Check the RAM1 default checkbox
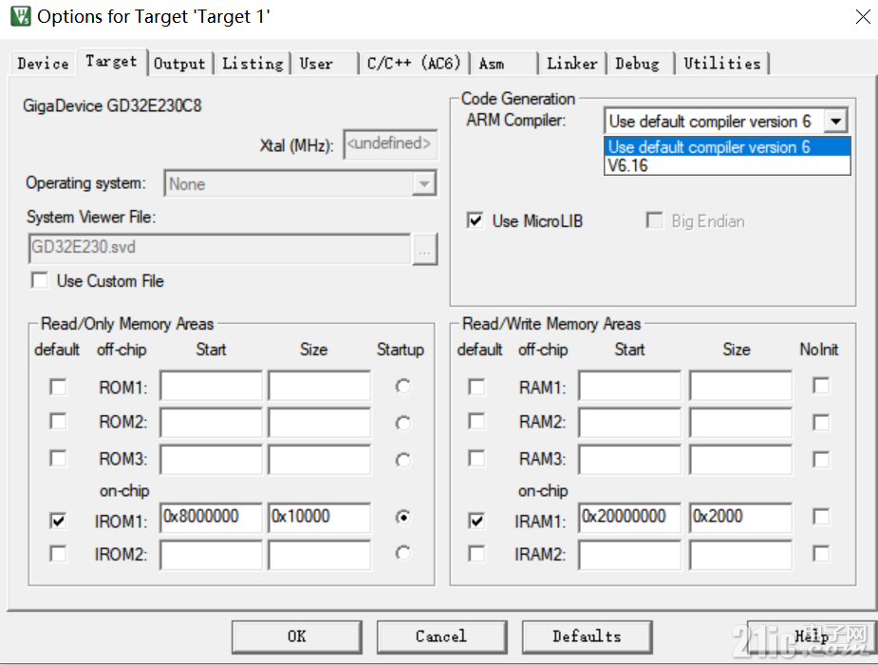 point(476,387)
